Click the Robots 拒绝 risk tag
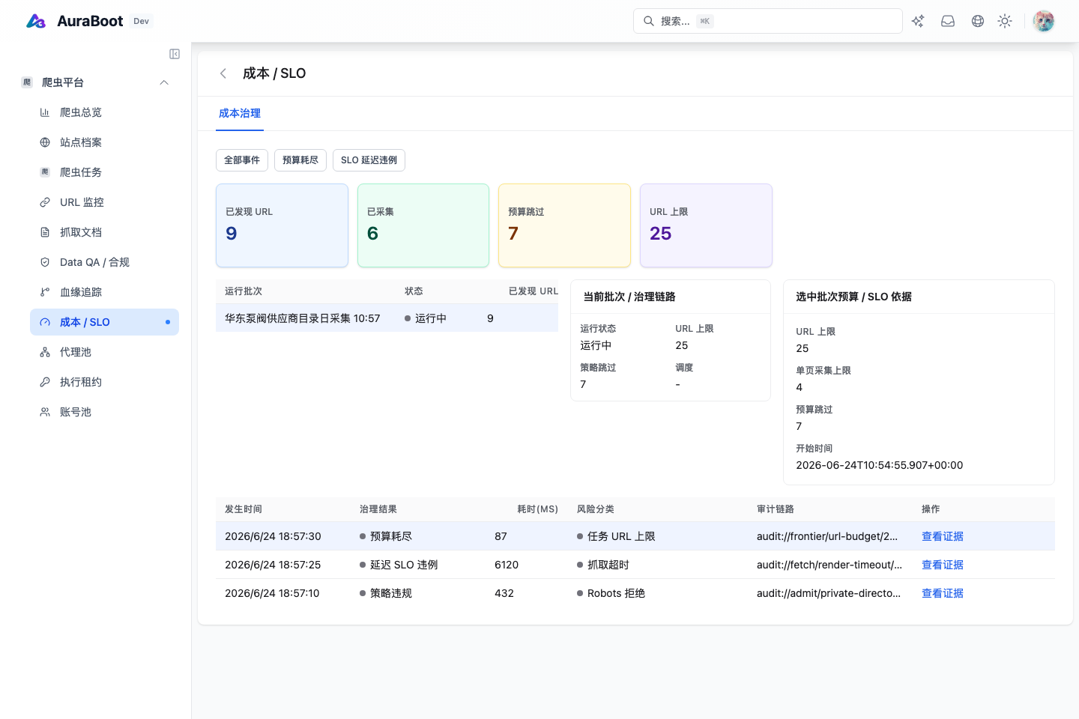Image resolution: width=1079 pixels, height=719 pixels. click(x=611, y=593)
